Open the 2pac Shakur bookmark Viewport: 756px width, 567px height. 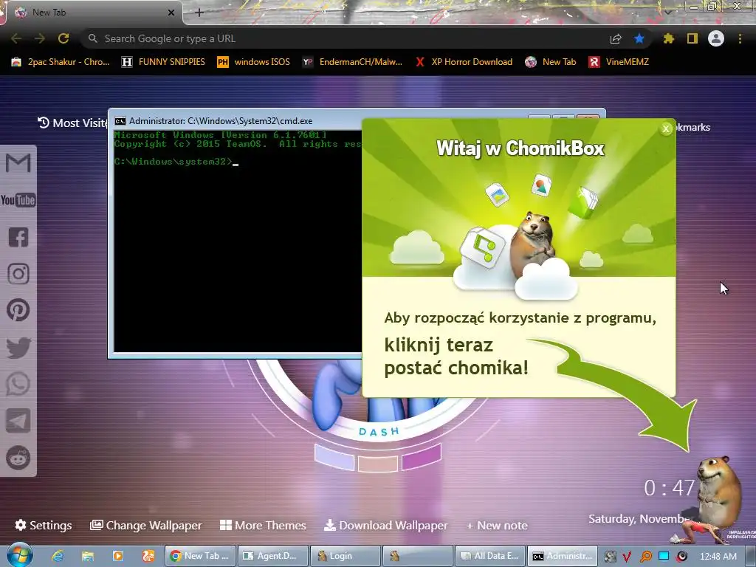[61, 62]
